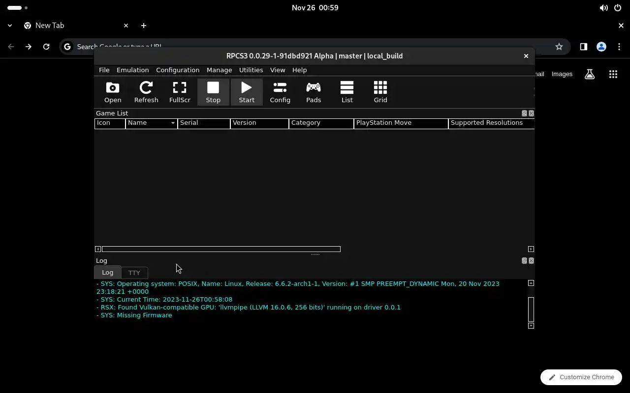This screenshot has height=393, width=630.
Task: Open the Emulation menu
Action: pyautogui.click(x=132, y=70)
